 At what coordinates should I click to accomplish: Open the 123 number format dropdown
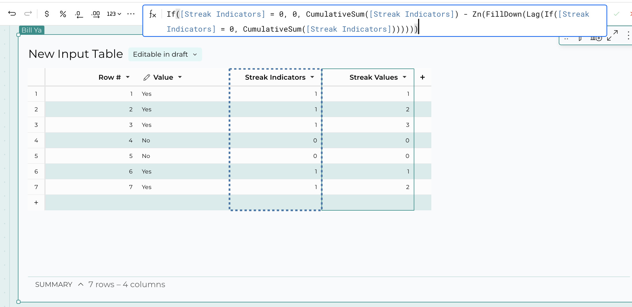coord(113,14)
